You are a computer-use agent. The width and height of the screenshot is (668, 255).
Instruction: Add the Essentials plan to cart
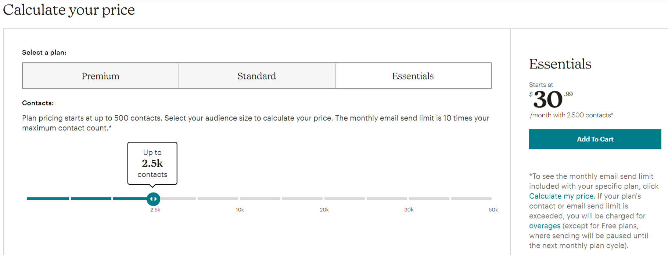595,139
